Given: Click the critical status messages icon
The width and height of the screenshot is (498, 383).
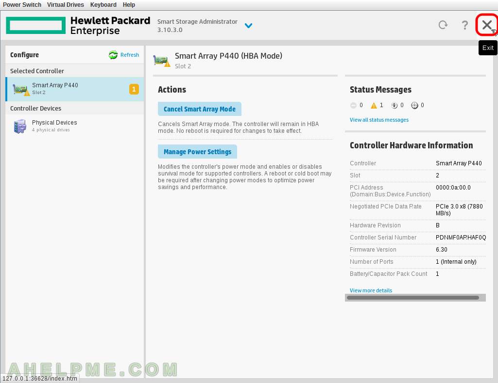Looking at the screenshot, I should (x=353, y=106).
